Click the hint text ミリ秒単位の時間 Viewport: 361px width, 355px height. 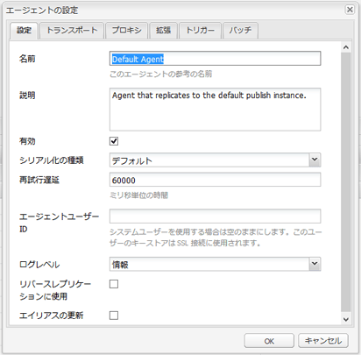point(138,195)
